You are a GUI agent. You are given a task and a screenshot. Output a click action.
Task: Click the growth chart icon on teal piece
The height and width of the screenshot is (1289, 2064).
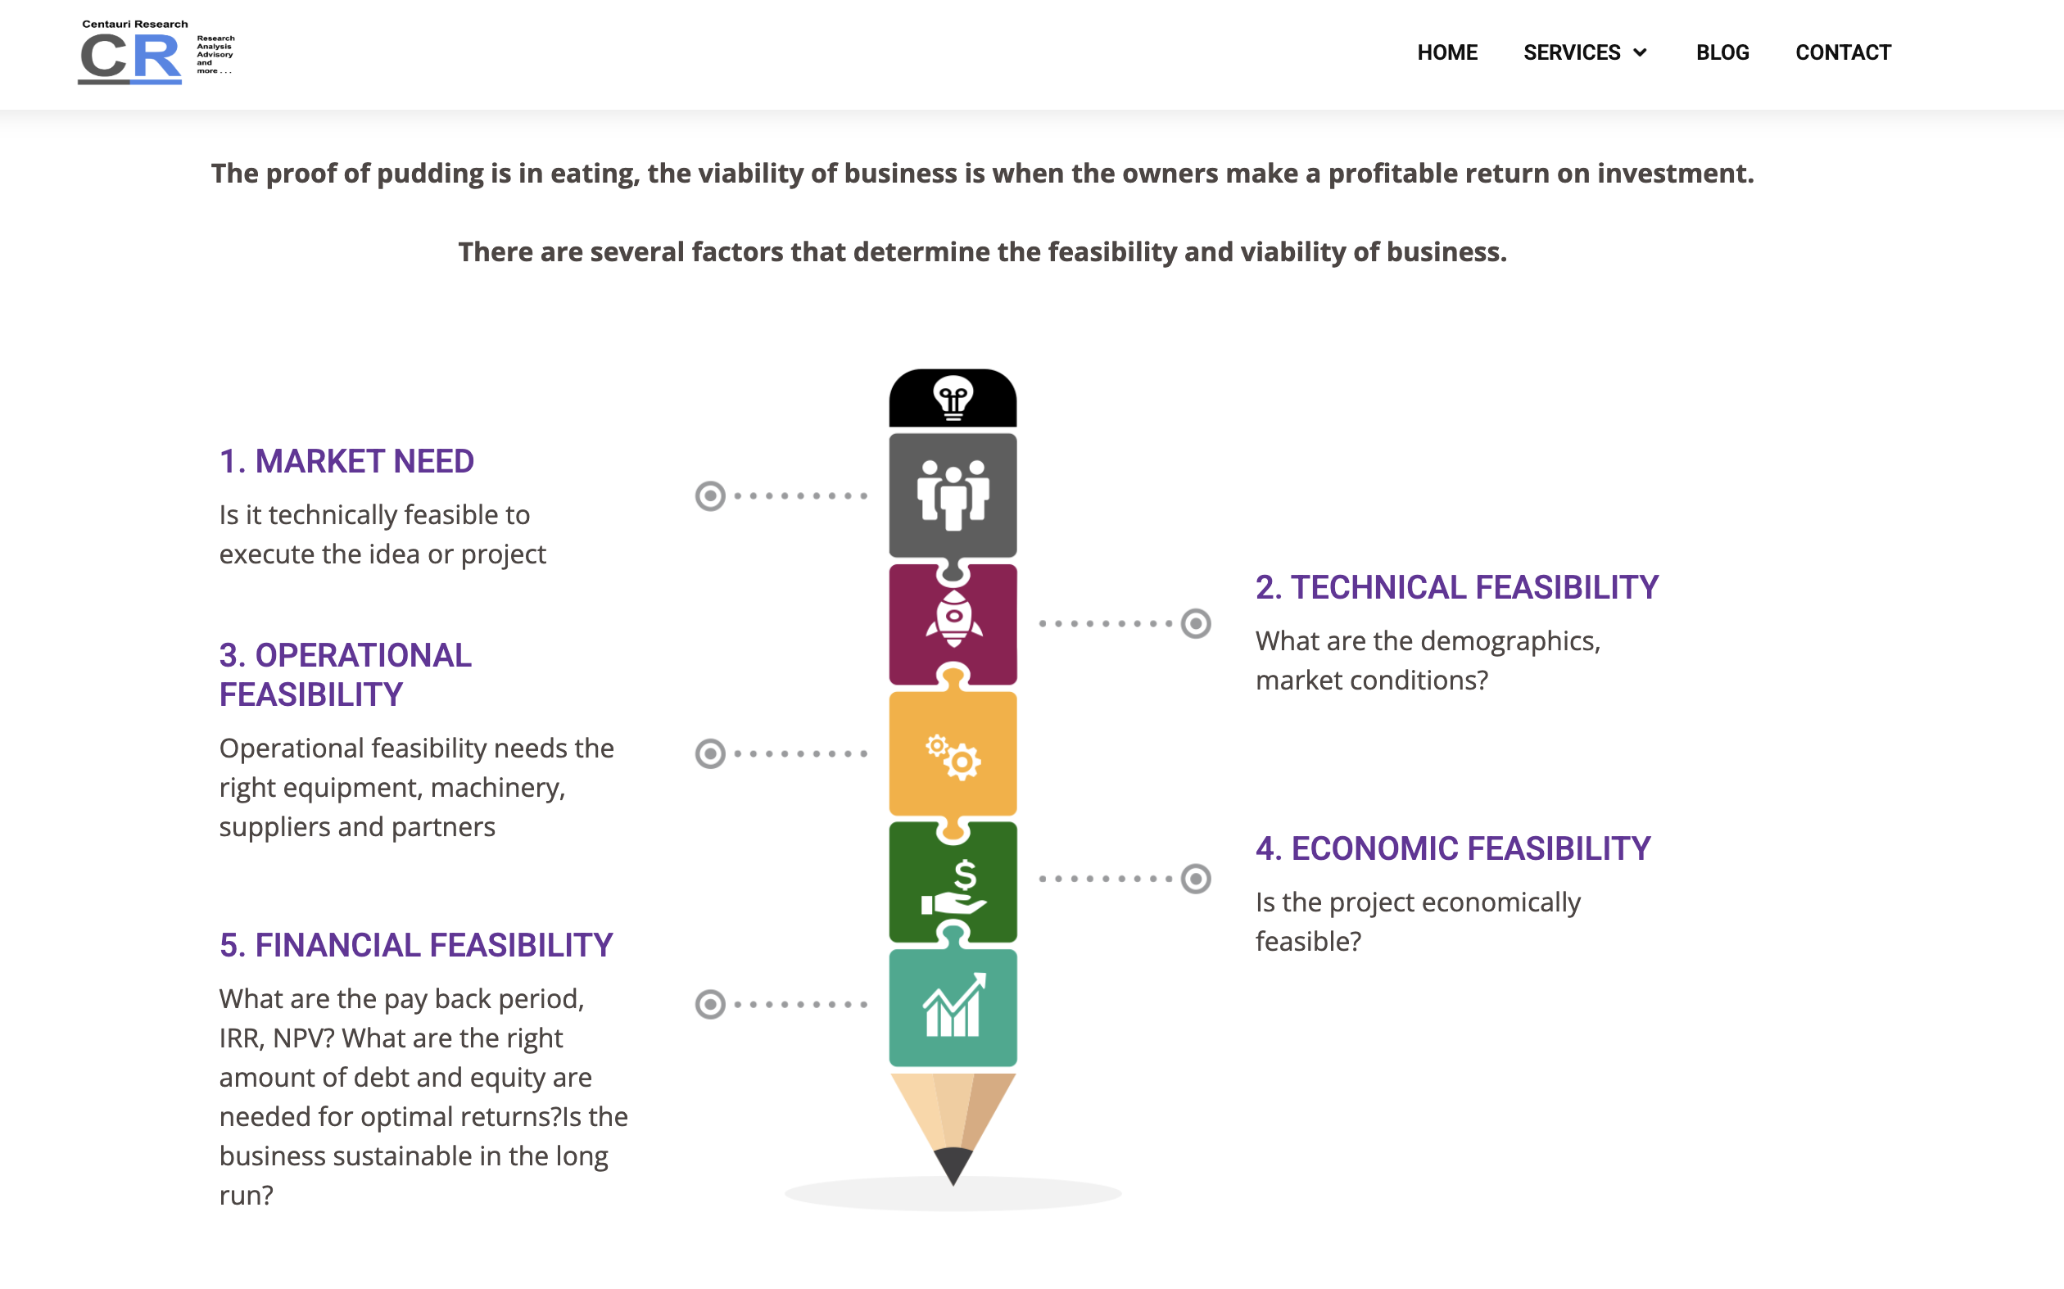[953, 1006]
